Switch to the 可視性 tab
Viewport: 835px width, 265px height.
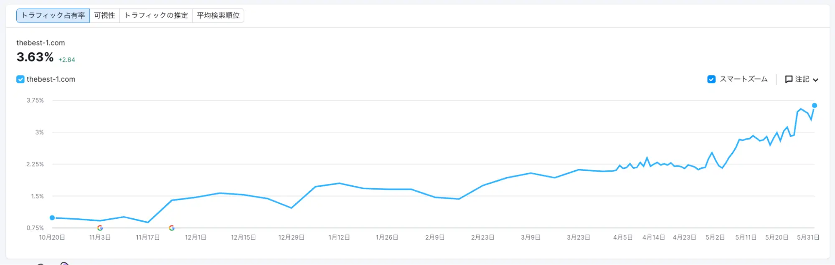click(104, 15)
